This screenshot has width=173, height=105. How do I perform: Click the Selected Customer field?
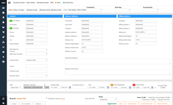[33, 87]
